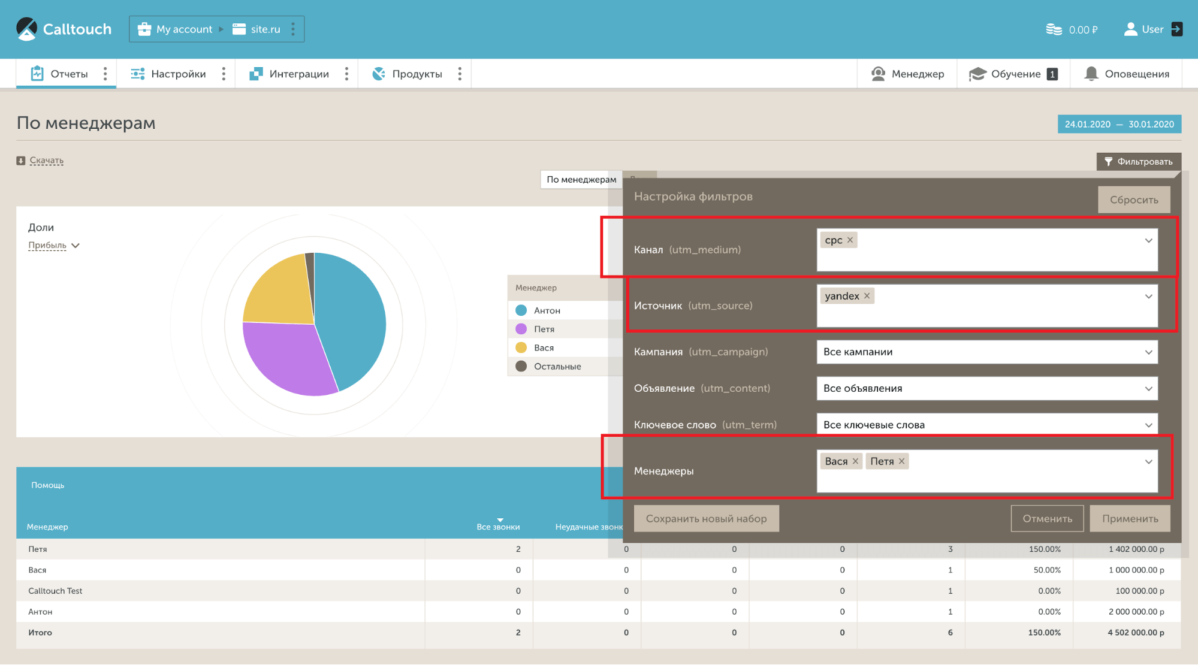Screen dimensions: 1198x665
Task: Click the logout arrow icon
Action: coord(1177,29)
